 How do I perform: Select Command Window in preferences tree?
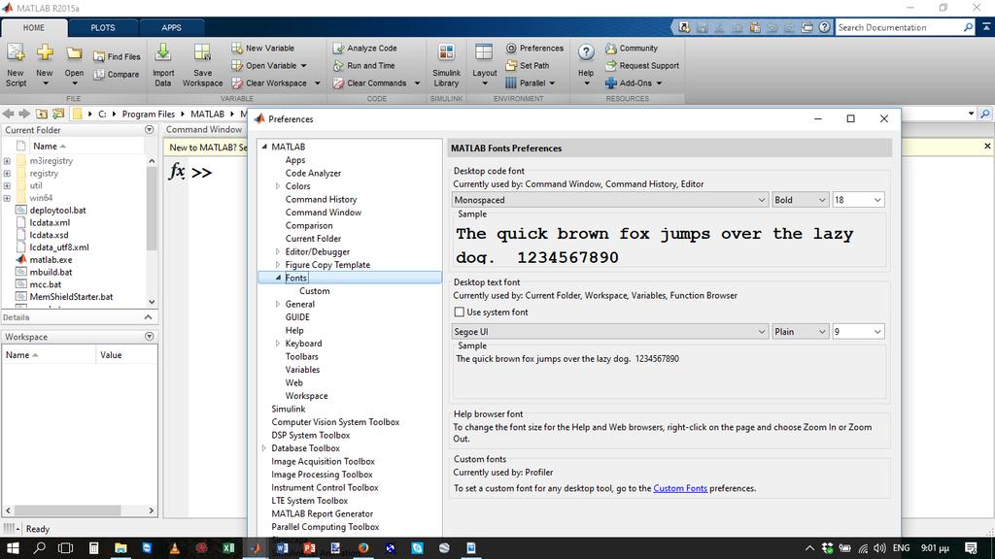pos(323,213)
